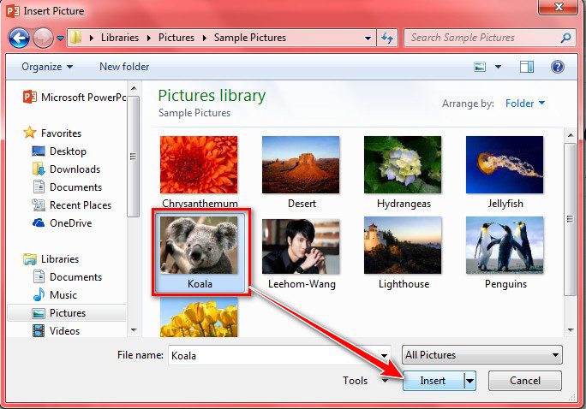
Task: Open Documents under Libraries
Action: coord(76,277)
